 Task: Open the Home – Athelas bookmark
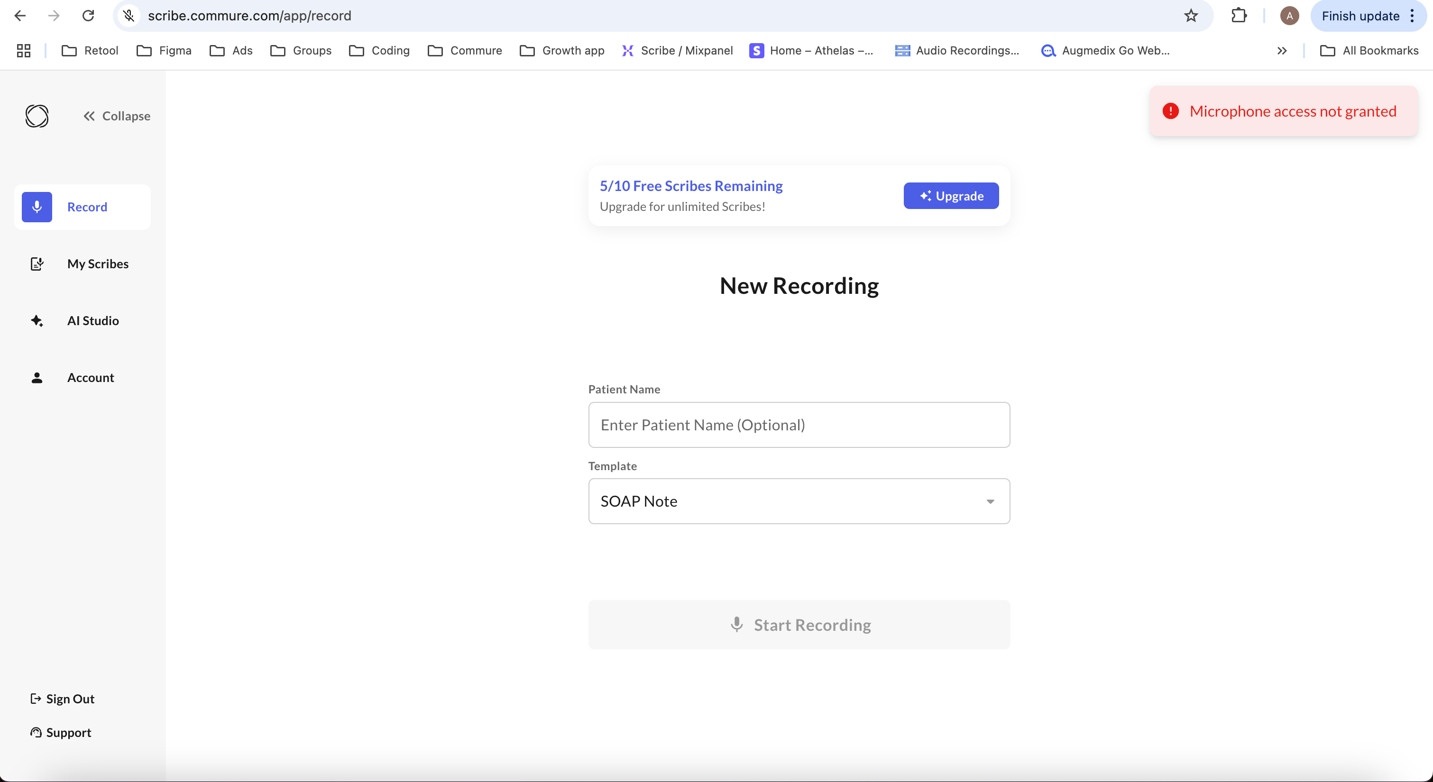pos(812,51)
